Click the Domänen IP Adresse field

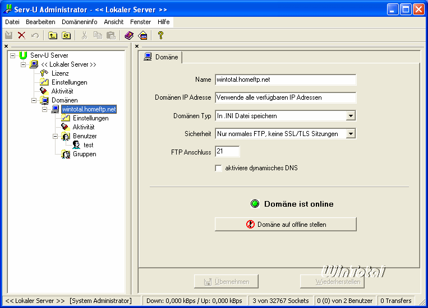pyautogui.click(x=286, y=97)
